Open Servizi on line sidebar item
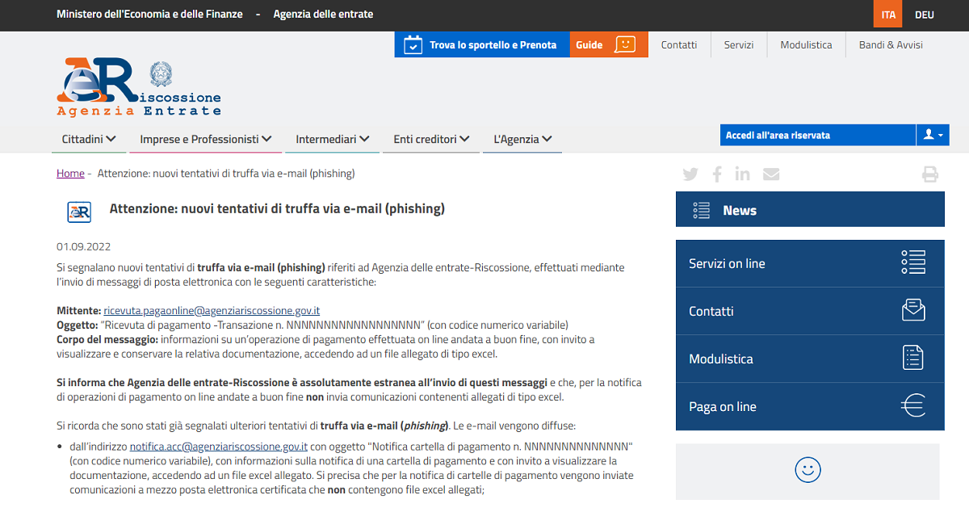 point(810,263)
